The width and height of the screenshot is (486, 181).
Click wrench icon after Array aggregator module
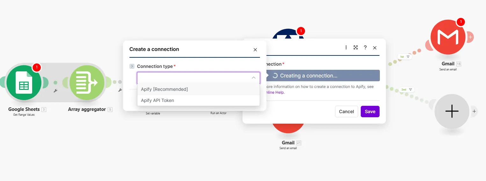pyautogui.click(x=120, y=90)
